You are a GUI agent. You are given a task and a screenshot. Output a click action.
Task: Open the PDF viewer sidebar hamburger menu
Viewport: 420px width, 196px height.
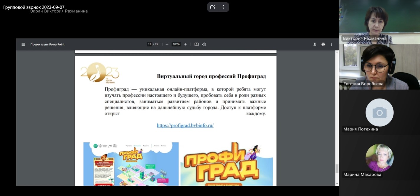click(23, 44)
